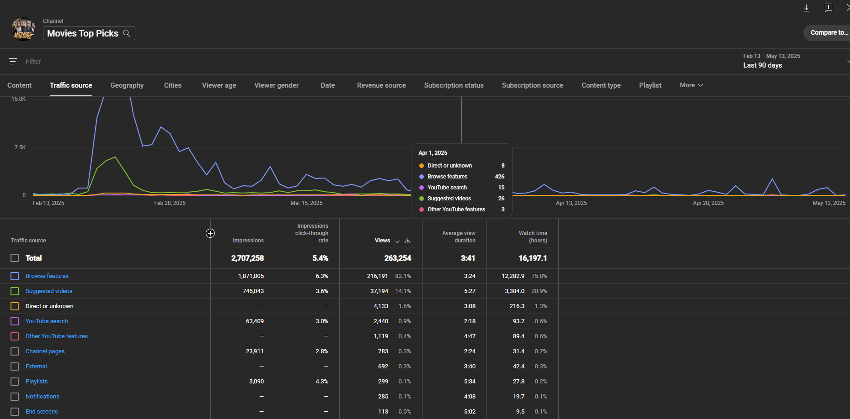850x419 pixels.
Task: Open the YouTube search link
Action: (47, 321)
